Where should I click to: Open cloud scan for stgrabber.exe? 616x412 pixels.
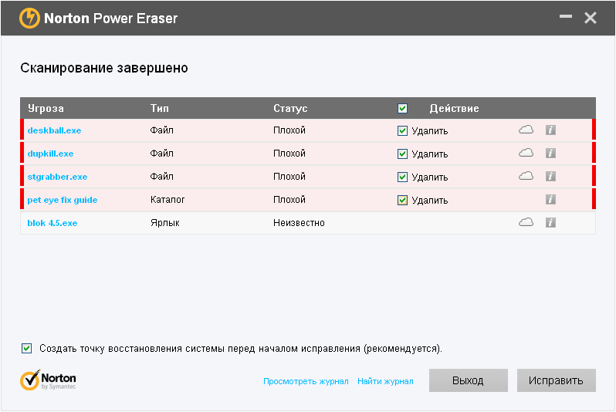(x=526, y=177)
